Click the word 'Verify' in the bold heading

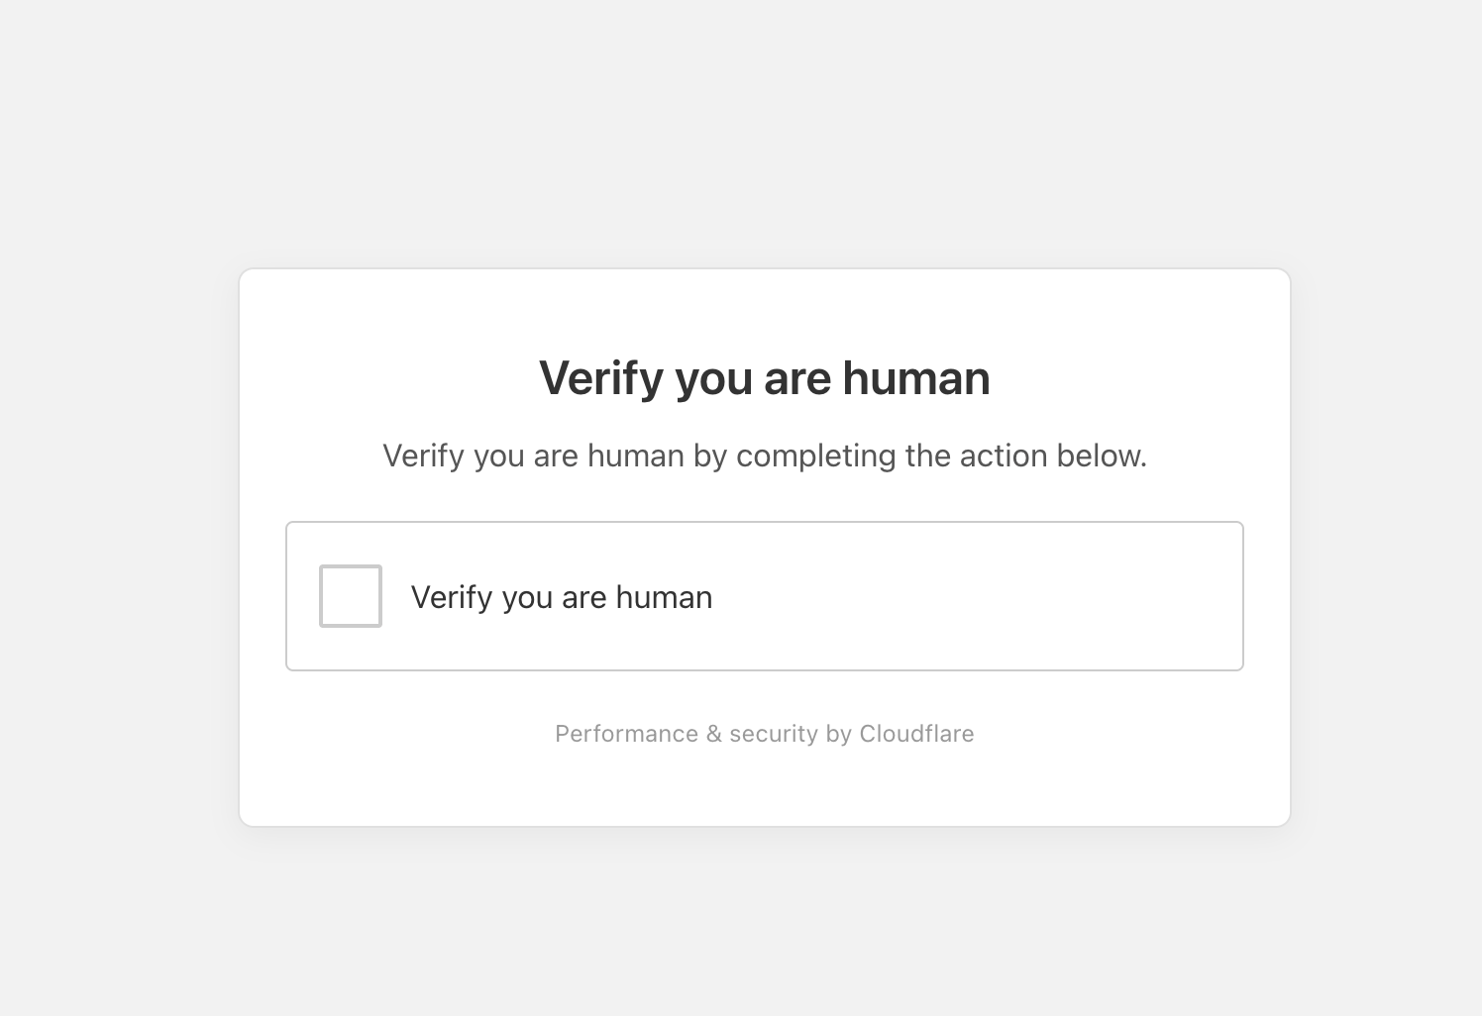601,378
